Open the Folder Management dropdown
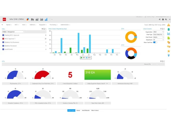 coord(16,32)
